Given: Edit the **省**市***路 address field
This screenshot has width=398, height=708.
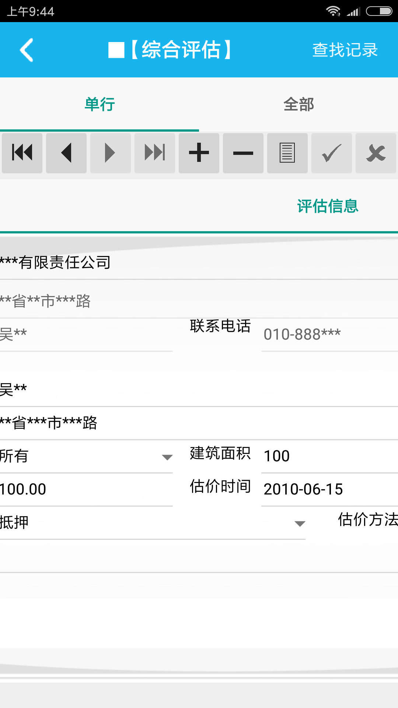Looking at the screenshot, I should tap(199, 301).
